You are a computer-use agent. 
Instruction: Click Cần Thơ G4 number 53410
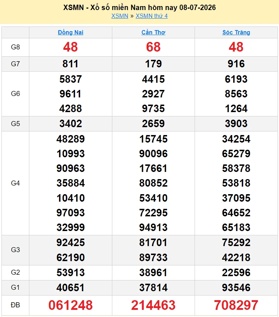(x=153, y=198)
